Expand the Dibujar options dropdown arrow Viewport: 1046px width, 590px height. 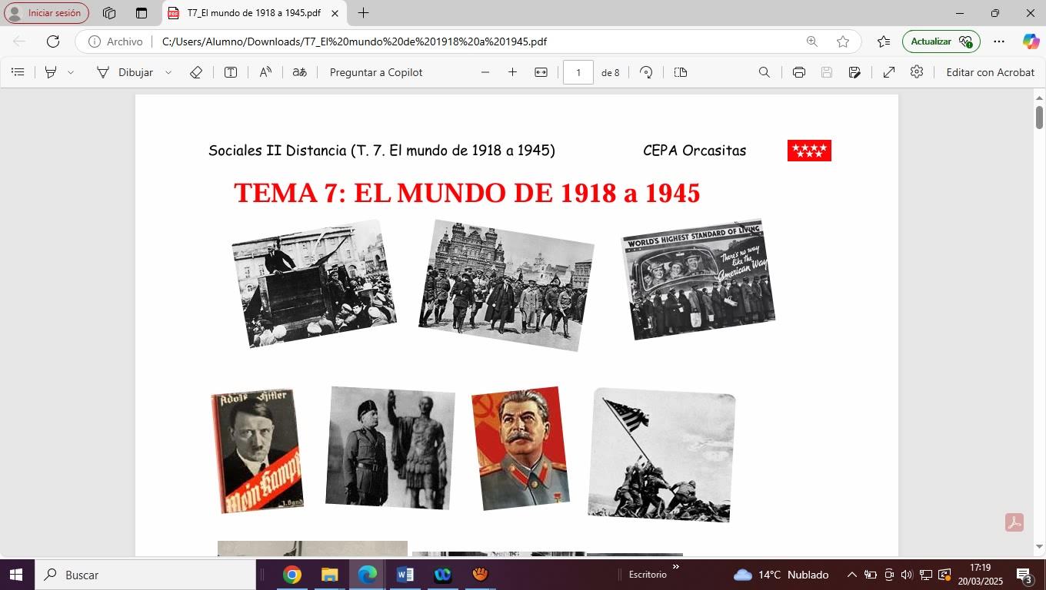(168, 72)
